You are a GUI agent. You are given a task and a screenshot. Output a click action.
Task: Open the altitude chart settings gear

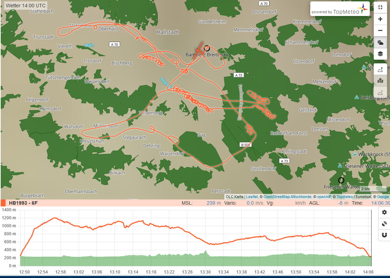pyautogui.click(x=384, y=212)
